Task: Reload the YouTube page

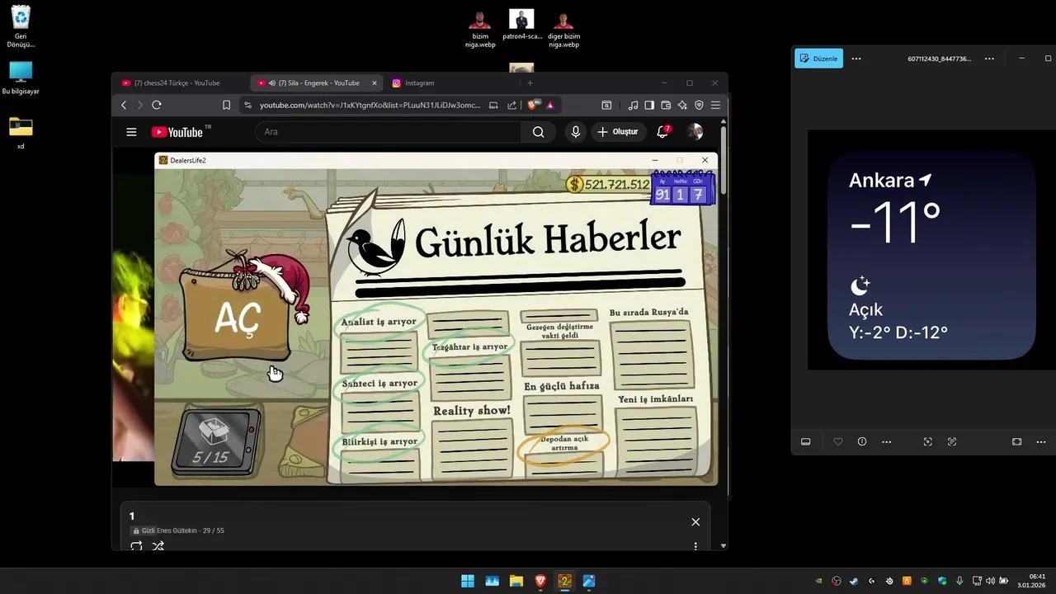Action: click(x=156, y=105)
